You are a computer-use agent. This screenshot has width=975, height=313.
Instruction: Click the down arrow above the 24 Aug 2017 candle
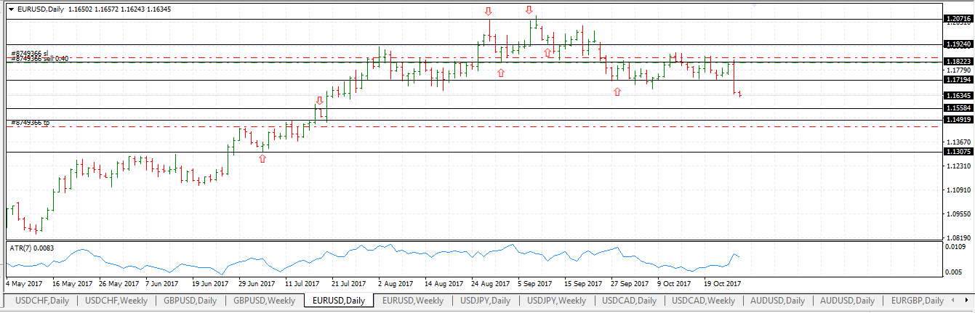pyautogui.click(x=489, y=12)
